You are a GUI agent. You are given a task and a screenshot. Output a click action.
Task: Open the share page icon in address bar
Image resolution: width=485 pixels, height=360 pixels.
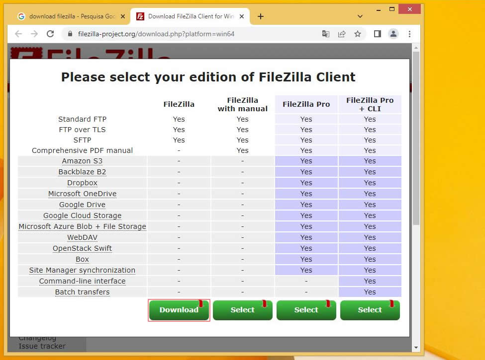[x=342, y=34]
